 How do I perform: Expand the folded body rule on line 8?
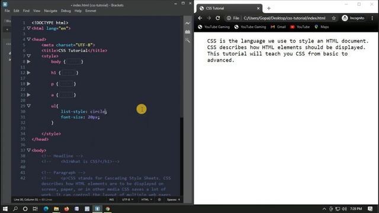pos(29,62)
